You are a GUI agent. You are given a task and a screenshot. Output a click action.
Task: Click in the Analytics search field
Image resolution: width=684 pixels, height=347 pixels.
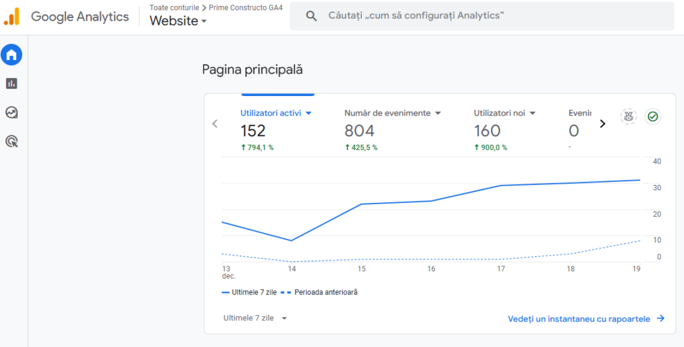pos(482,16)
